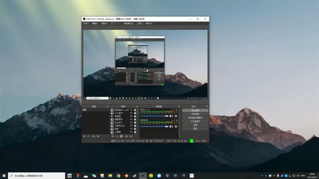This screenshot has width=319, height=179.
Task: Open Google Chrome from the taskbar
Action: pyautogui.click(x=118, y=175)
